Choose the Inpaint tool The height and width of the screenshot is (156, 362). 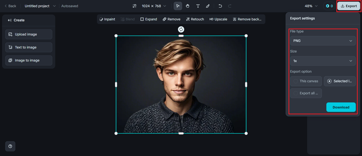(x=107, y=19)
